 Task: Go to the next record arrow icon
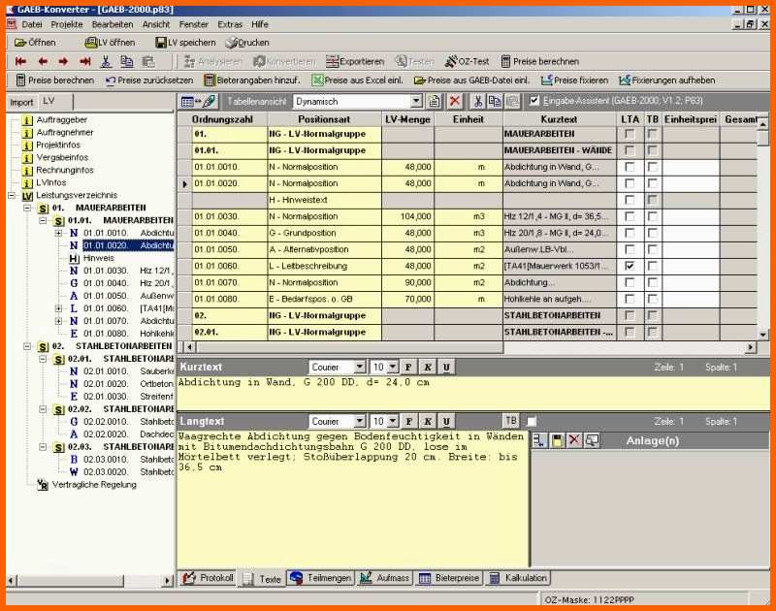[63, 61]
